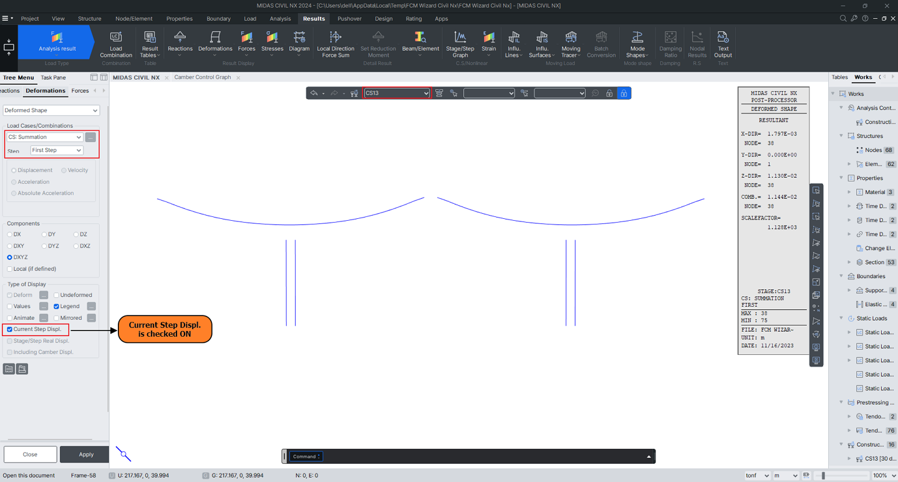Expand the Properties tree node
898x482 pixels.
click(841, 178)
